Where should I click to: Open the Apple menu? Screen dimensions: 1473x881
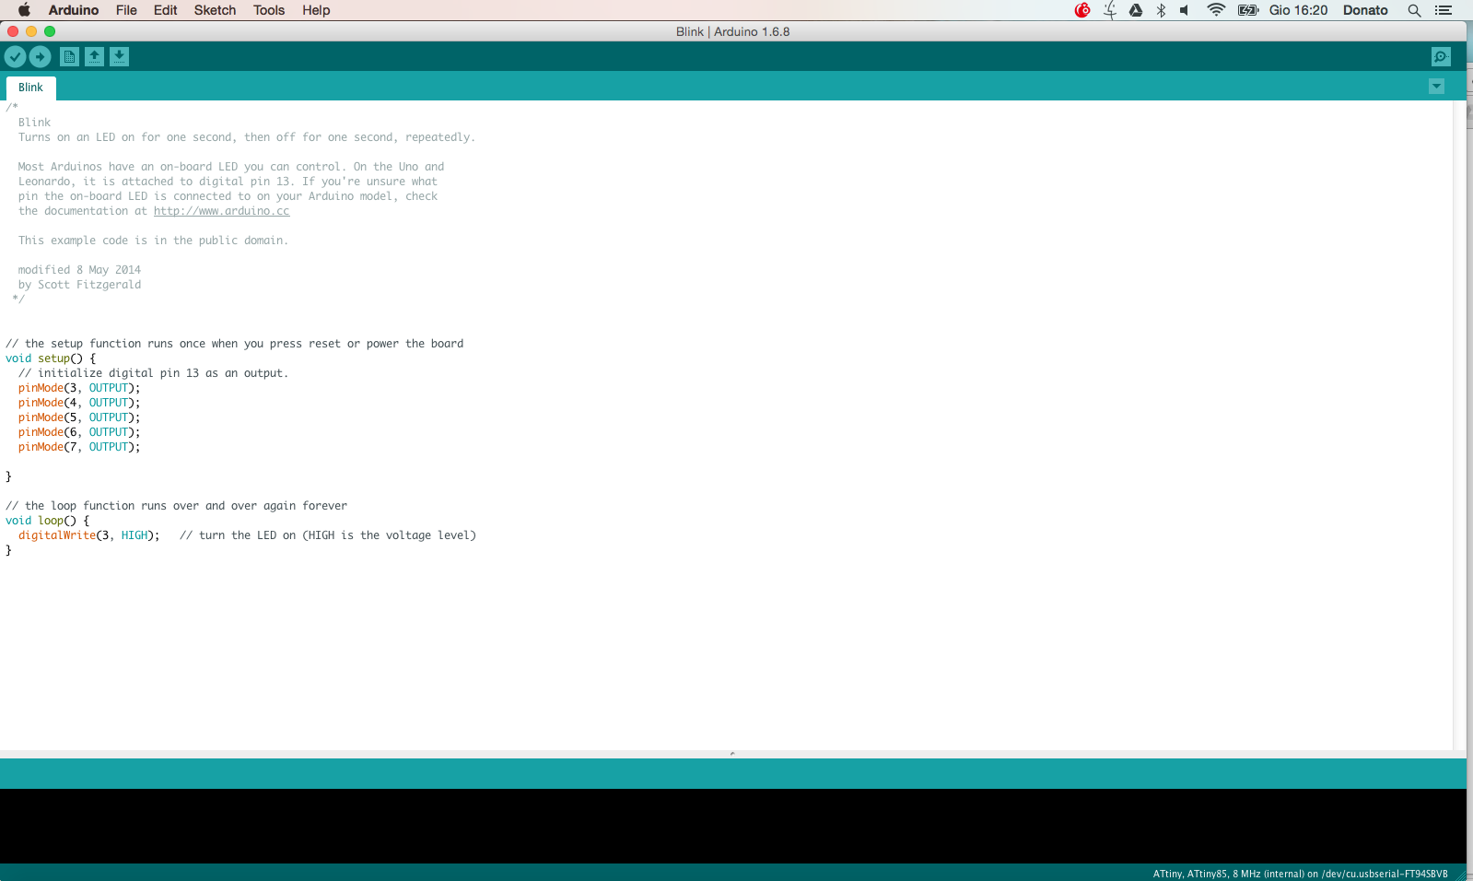point(24,10)
